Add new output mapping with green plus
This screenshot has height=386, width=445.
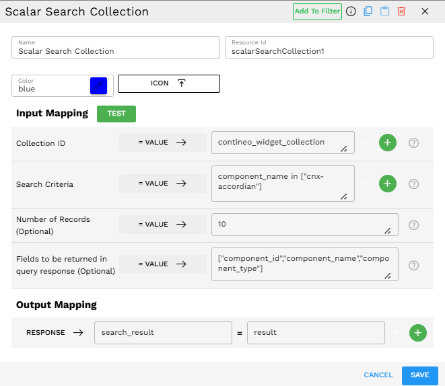(x=418, y=332)
